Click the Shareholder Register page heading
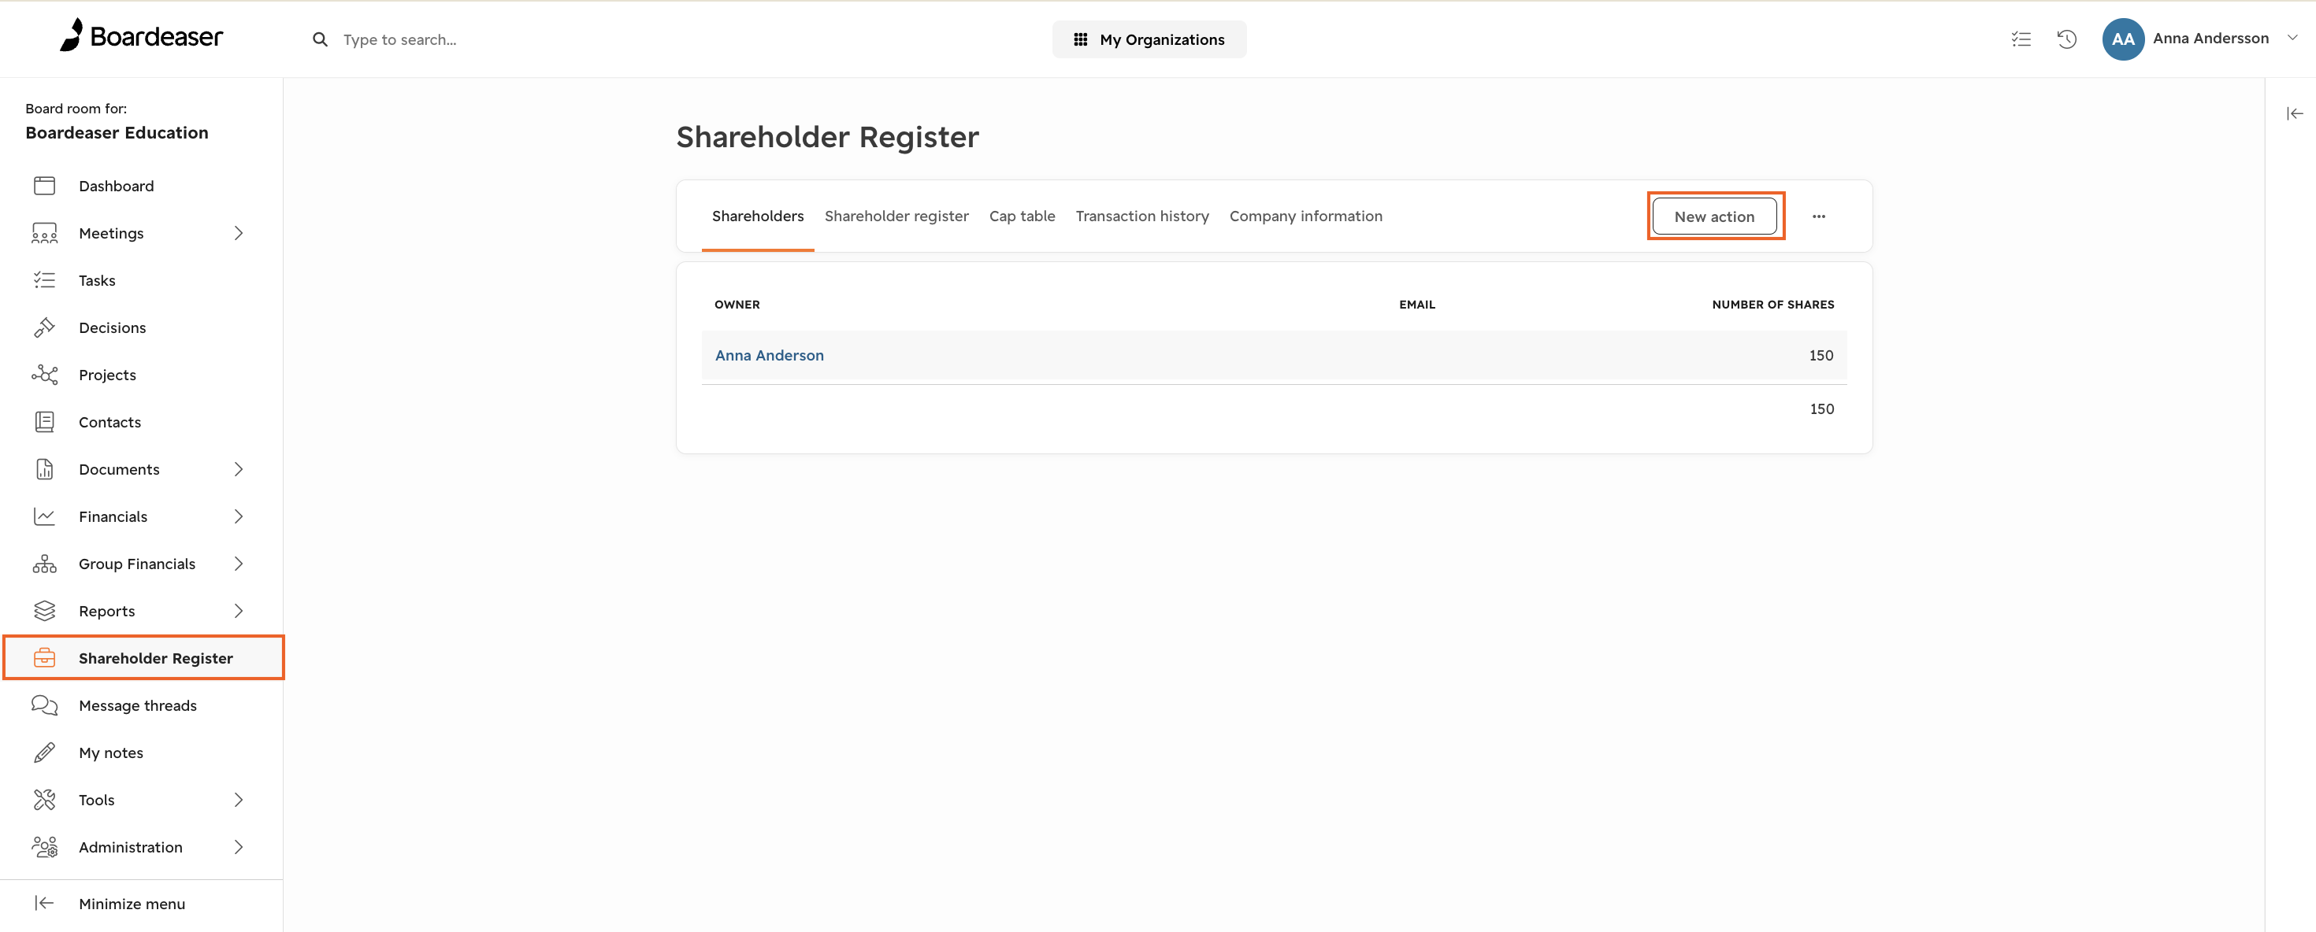 (827, 138)
